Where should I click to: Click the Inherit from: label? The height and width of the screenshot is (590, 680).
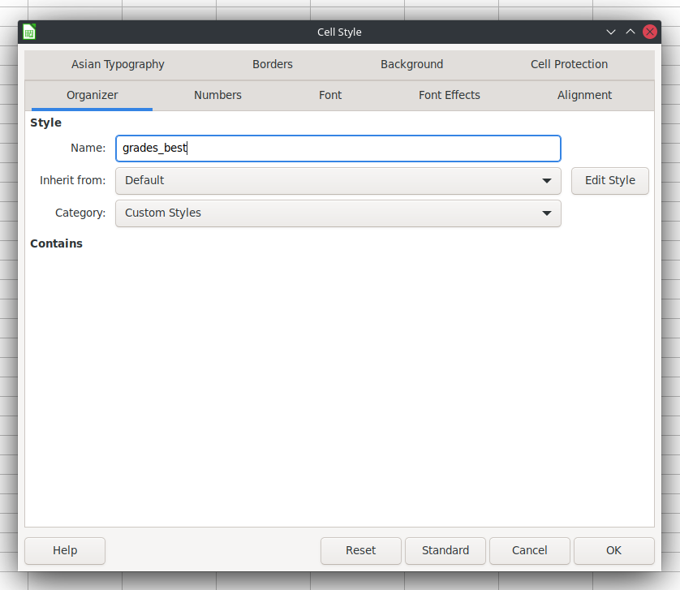(72, 180)
